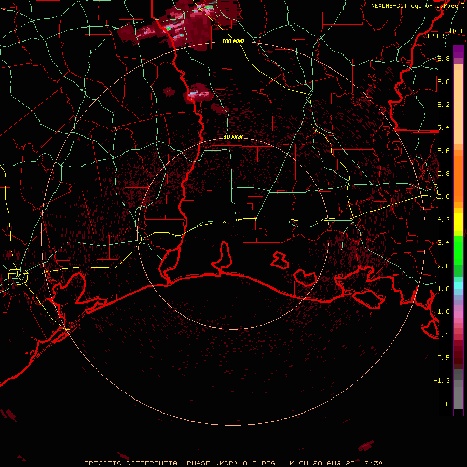
Task: Click the -0.5 scale value
Action: 442,358
